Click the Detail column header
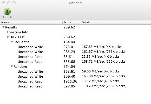Image resolution: width=151 pixels, height=104 pixels. 116,22
